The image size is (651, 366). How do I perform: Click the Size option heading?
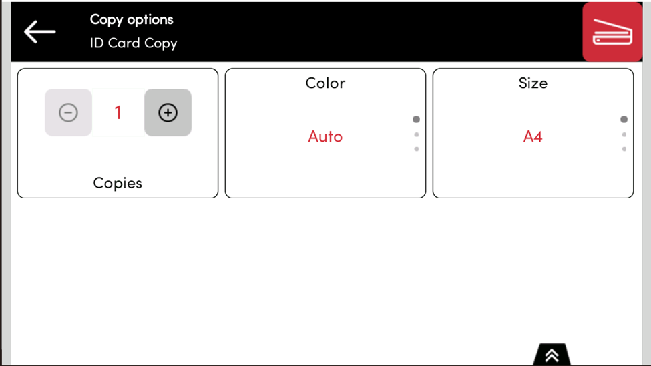coord(533,83)
